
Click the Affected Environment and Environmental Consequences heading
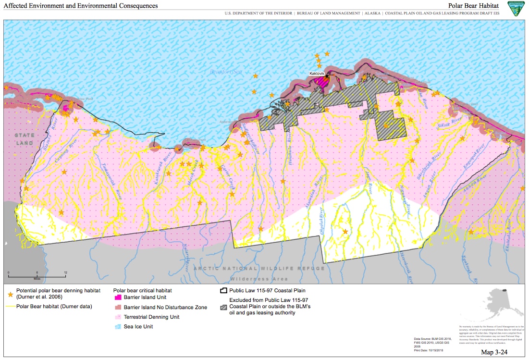[80, 5]
